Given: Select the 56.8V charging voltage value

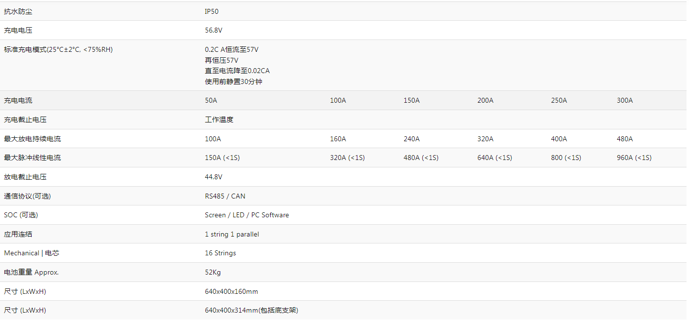Looking at the screenshot, I should pos(213,31).
